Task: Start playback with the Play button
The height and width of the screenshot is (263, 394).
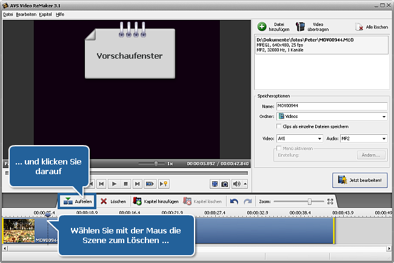Action: point(114,184)
